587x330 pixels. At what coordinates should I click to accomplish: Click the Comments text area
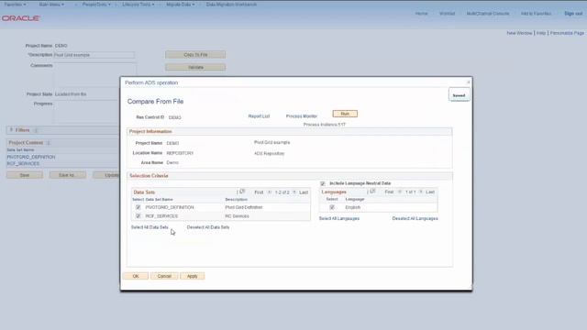click(95, 75)
